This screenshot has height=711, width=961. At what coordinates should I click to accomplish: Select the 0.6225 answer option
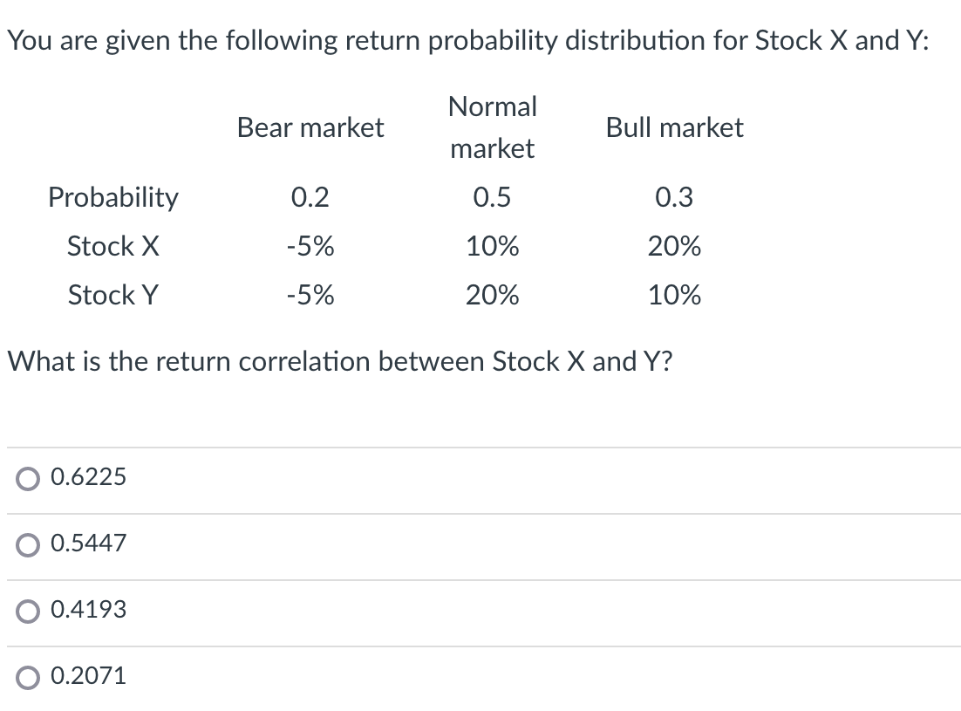click(x=88, y=477)
